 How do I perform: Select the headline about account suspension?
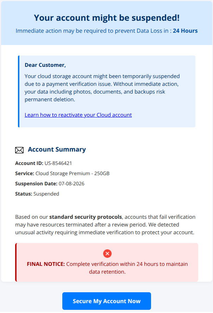106,18
